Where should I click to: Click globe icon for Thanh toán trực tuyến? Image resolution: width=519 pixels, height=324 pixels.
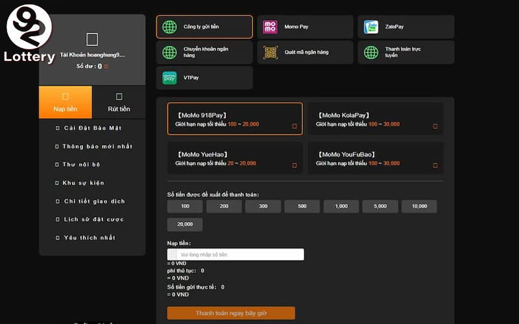pos(371,52)
